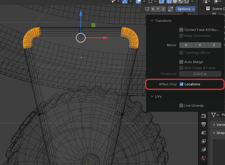
Task: Enable the Live Unwrap checkbox
Action: (x=181, y=105)
